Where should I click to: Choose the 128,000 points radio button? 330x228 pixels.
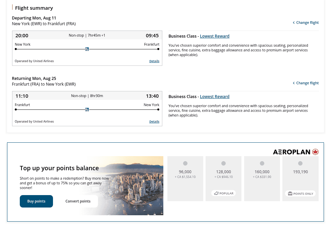tap(224, 164)
